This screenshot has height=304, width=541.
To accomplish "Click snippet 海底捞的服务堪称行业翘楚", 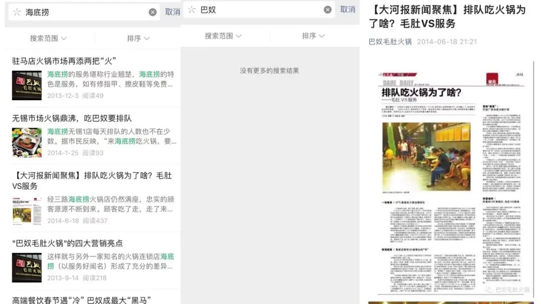I will pyautogui.click(x=110, y=79).
